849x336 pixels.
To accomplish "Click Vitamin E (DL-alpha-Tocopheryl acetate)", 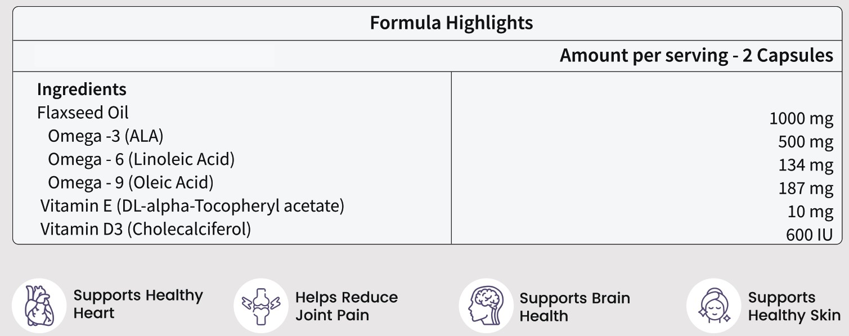I will tap(192, 206).
